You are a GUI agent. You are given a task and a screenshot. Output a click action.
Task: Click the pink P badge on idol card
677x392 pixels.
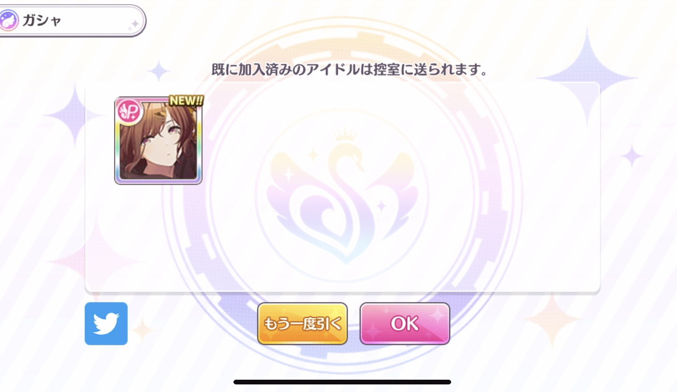pos(127,111)
